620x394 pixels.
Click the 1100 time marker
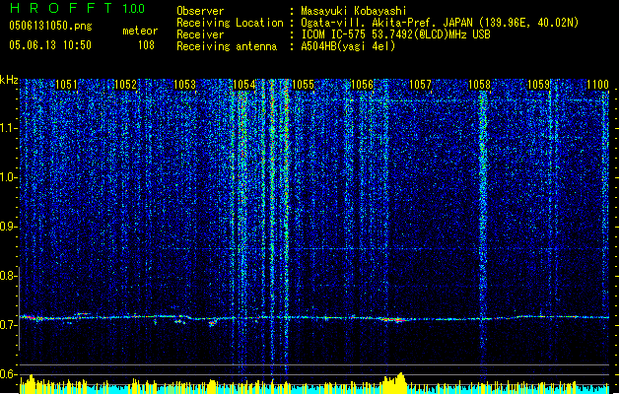597,85
